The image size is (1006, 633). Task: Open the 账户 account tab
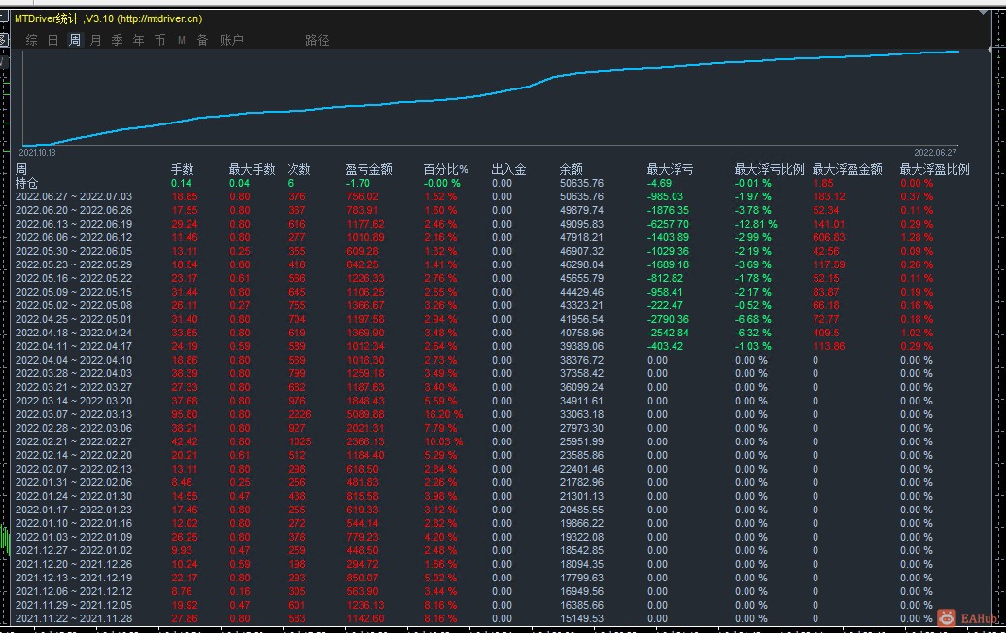coord(231,41)
